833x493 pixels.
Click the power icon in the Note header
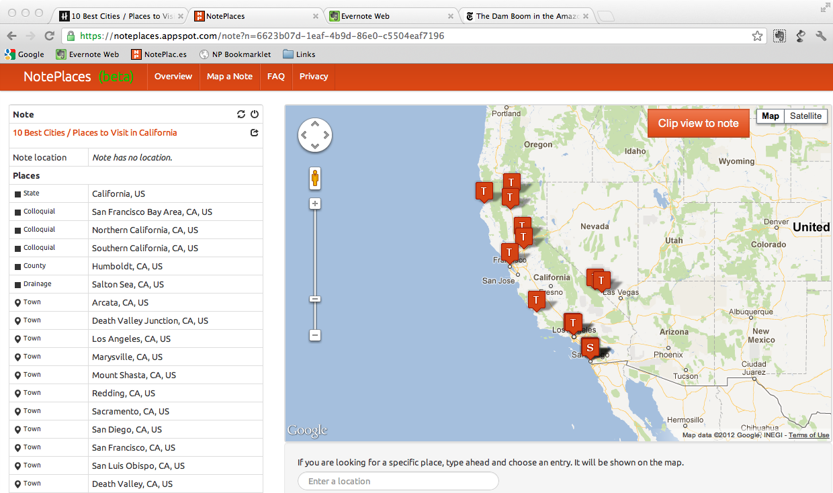point(255,114)
